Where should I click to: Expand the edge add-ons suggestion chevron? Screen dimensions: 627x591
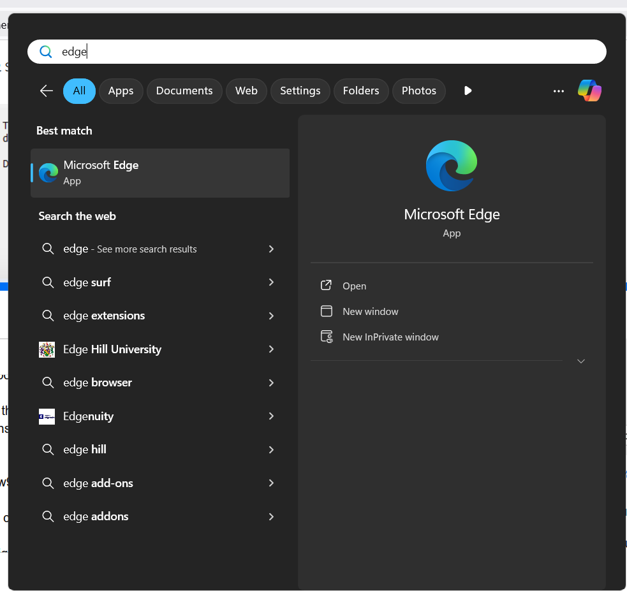271,483
